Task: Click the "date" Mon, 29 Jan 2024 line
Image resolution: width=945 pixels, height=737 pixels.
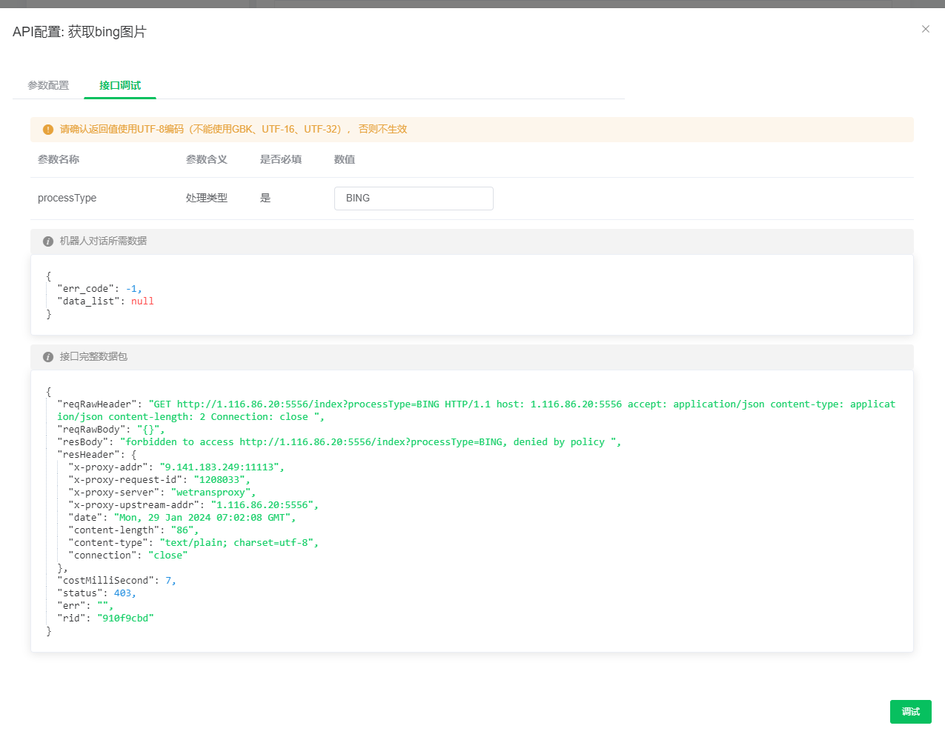Action: coord(182,518)
